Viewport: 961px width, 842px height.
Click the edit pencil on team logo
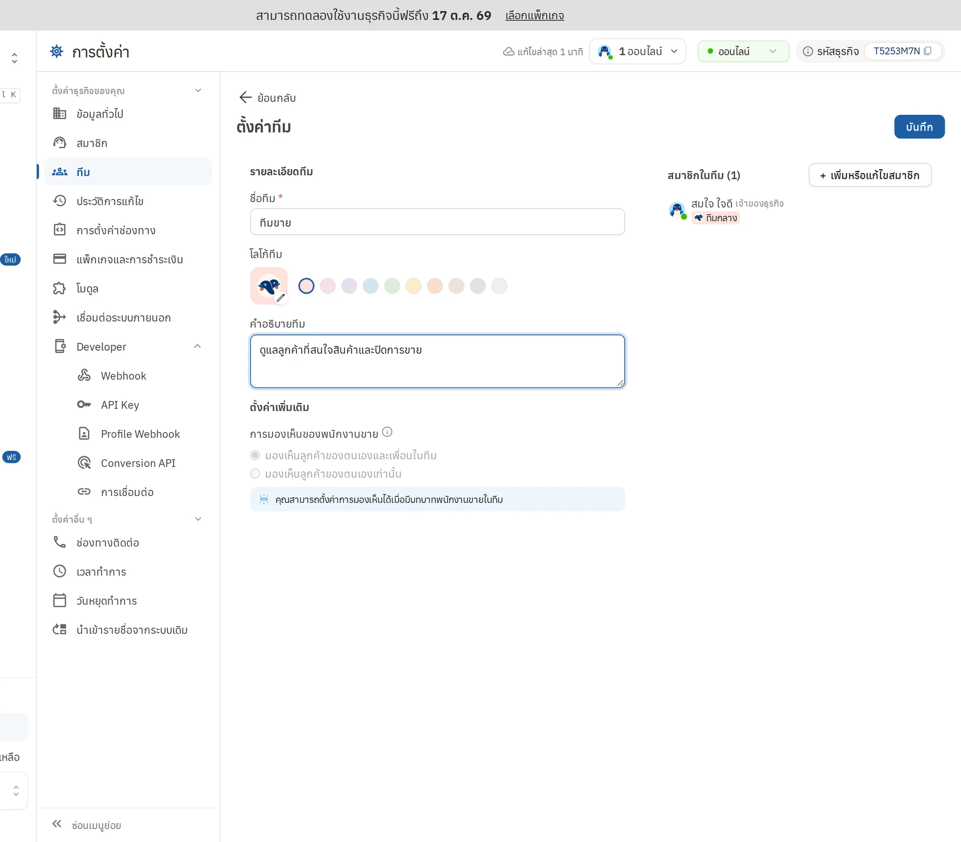[x=281, y=298]
